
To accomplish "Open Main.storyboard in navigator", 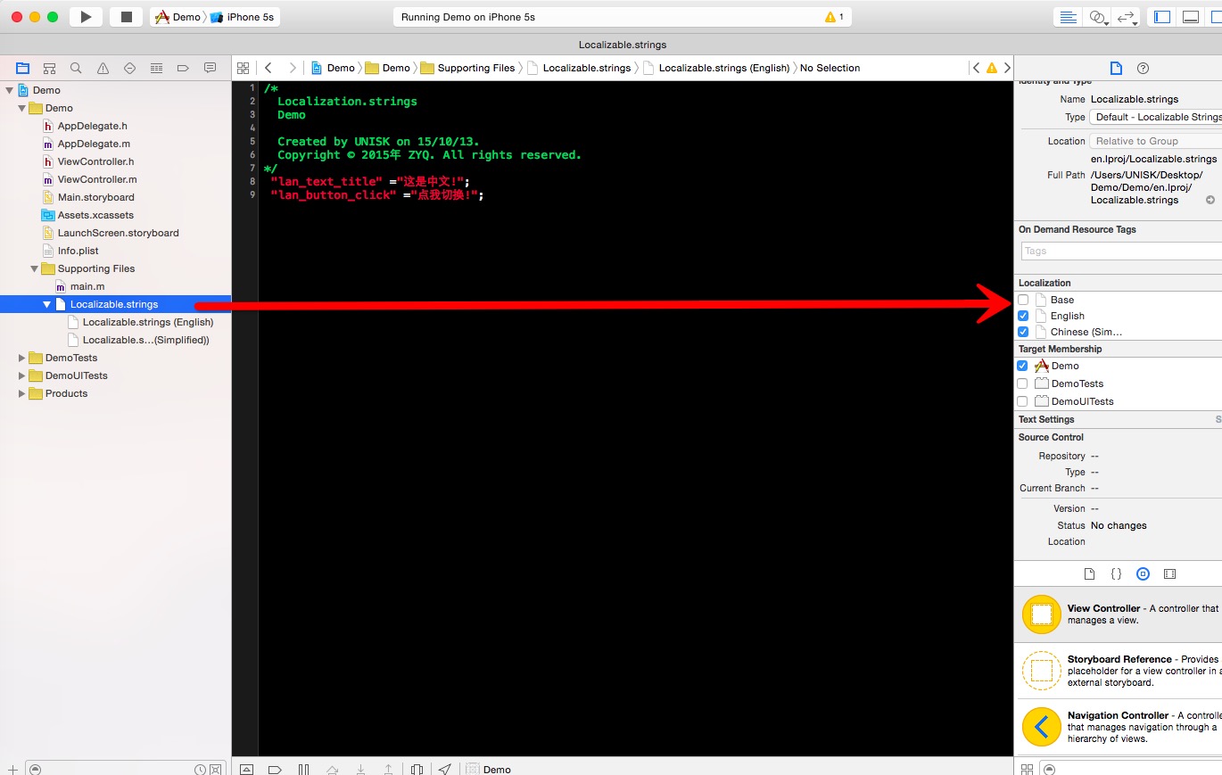I will pos(95,197).
